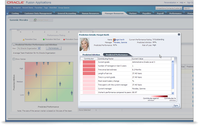Open the Performance tab
This screenshot has height=125, width=199.
click(x=176, y=13)
